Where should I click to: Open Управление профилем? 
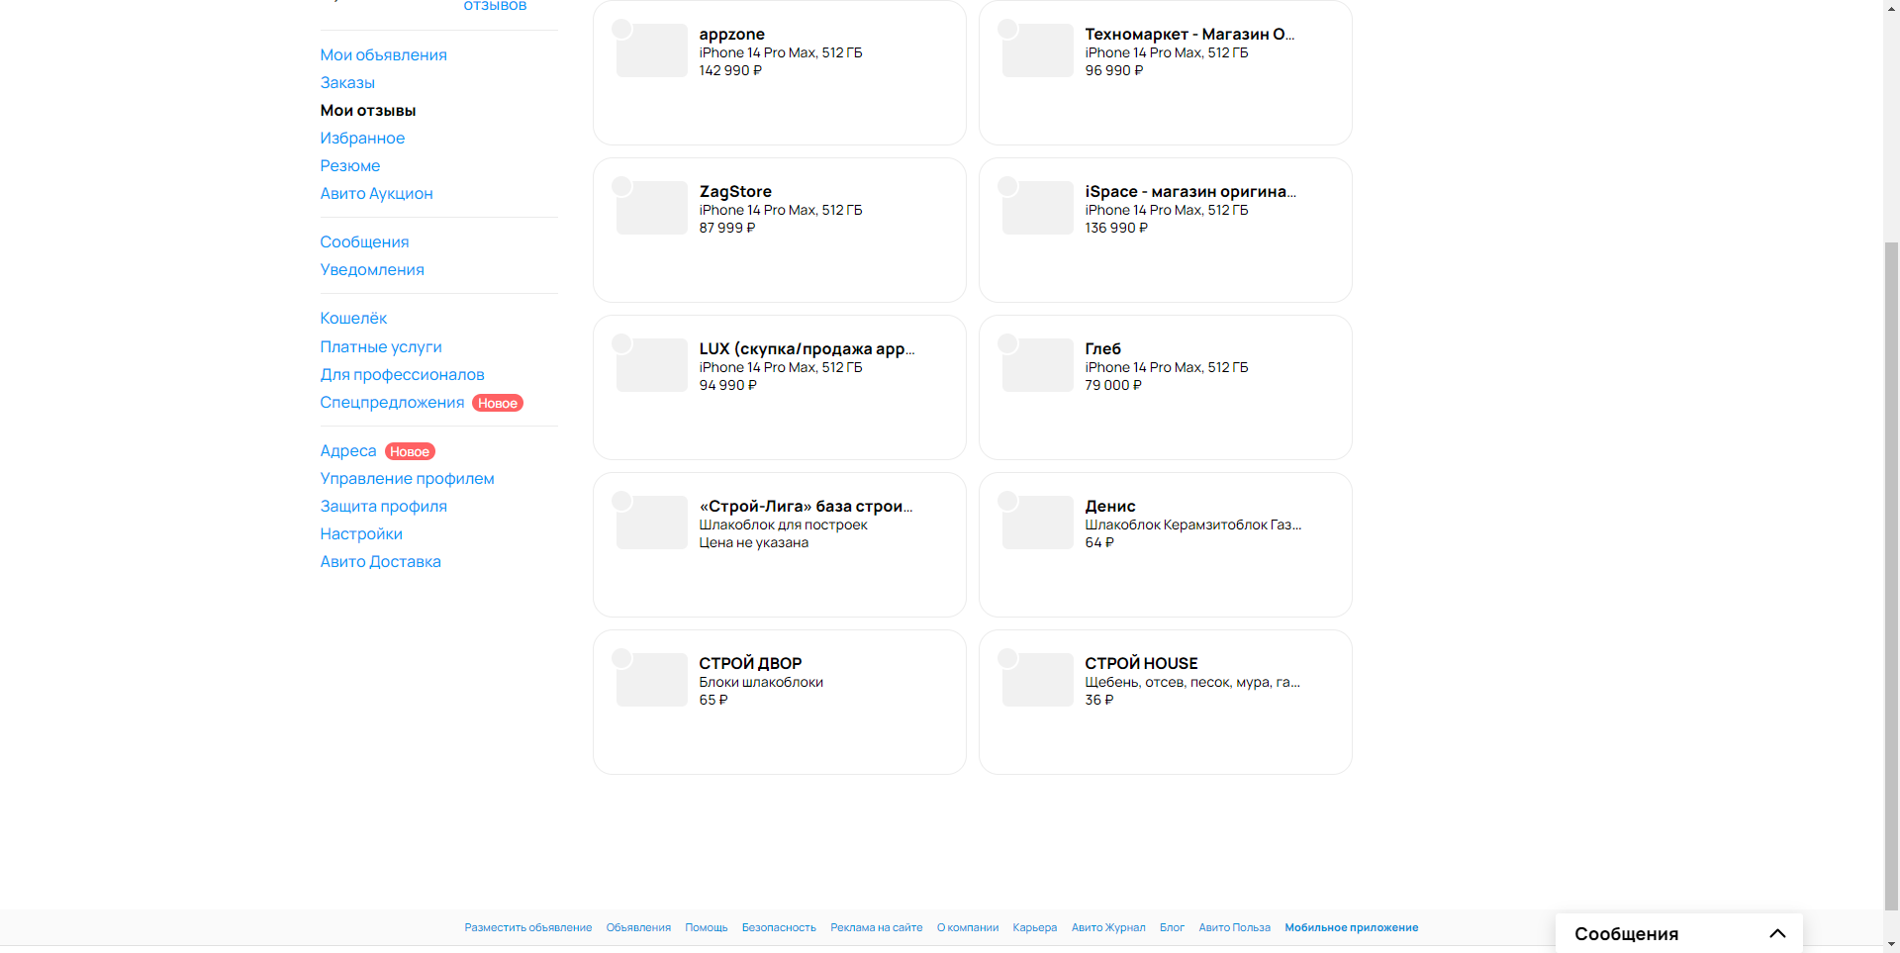click(x=407, y=478)
